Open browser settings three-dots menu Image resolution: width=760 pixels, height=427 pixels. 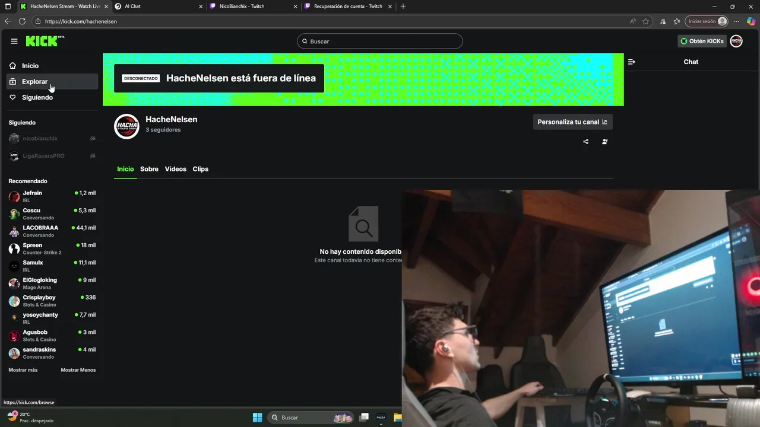[x=736, y=21]
